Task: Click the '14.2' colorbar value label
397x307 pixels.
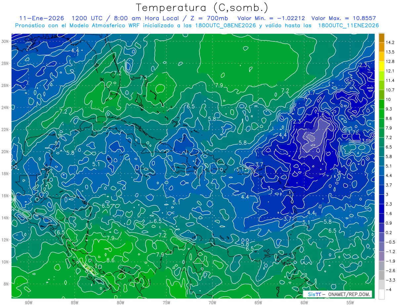Action: (x=390, y=42)
